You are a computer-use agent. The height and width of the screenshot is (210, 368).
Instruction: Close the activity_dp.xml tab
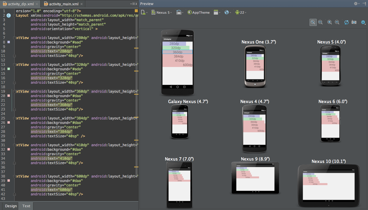pyautogui.click(x=37, y=4)
